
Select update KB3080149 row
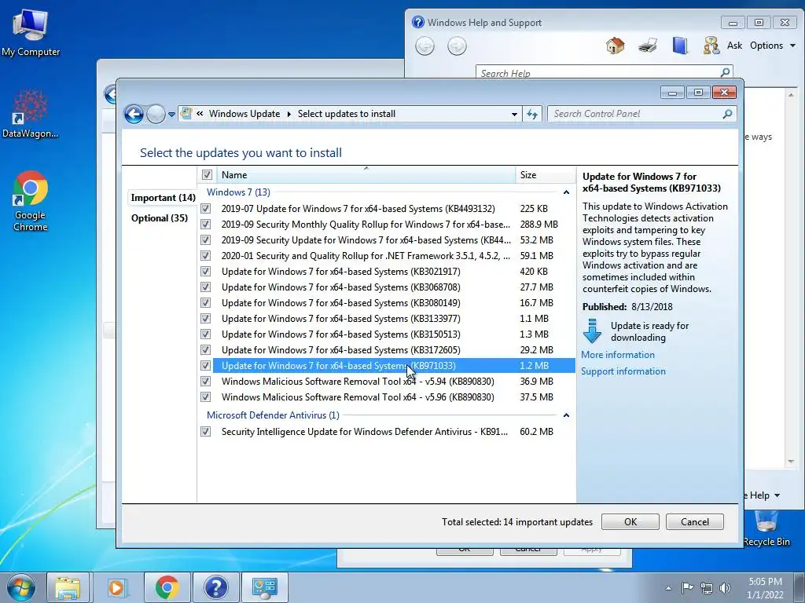[387, 303]
